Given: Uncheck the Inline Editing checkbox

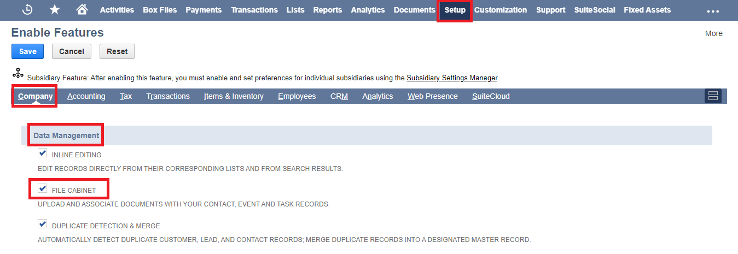Looking at the screenshot, I should point(42,153).
